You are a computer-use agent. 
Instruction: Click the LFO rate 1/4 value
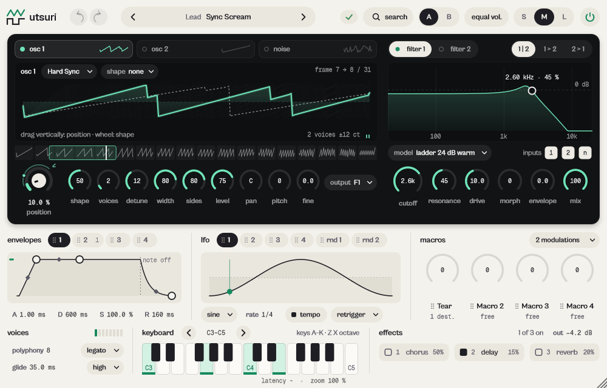[x=267, y=315]
